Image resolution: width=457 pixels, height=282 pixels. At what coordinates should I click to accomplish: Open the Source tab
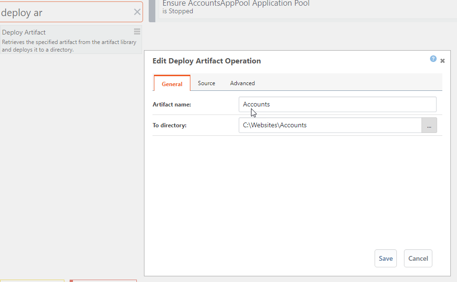click(206, 83)
